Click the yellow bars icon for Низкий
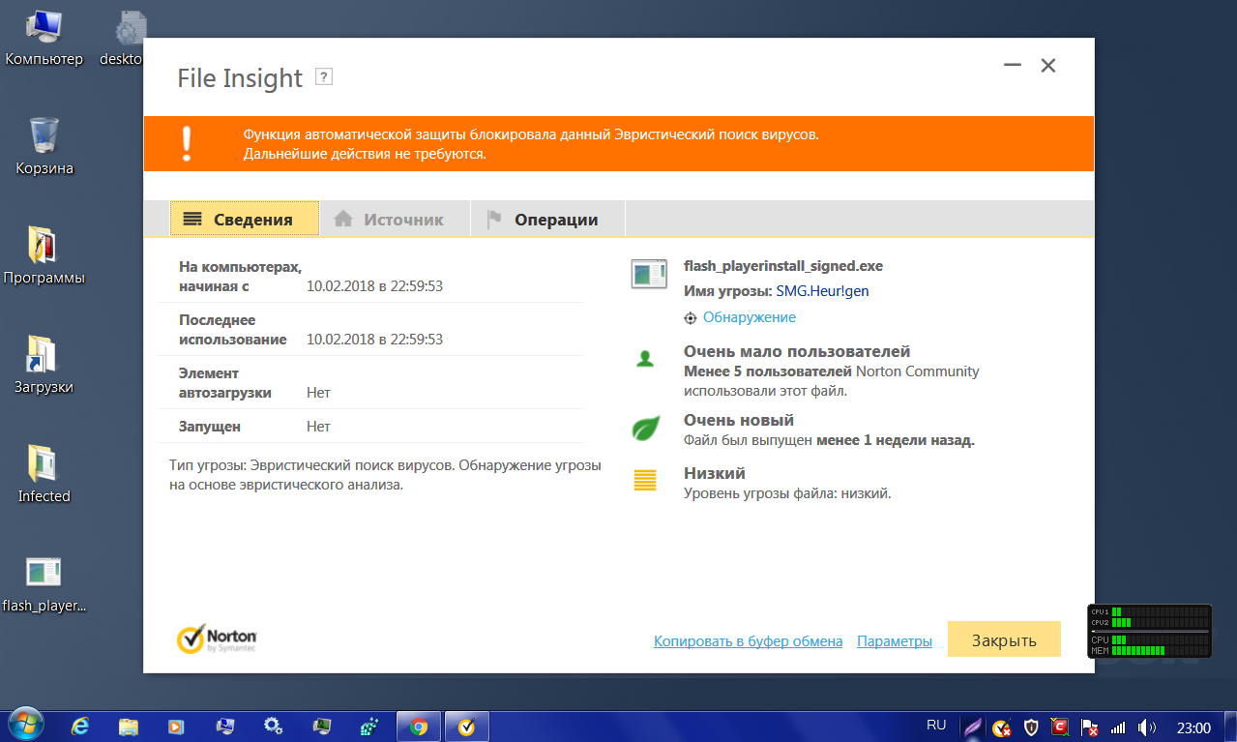The image size is (1237, 742). [x=645, y=480]
